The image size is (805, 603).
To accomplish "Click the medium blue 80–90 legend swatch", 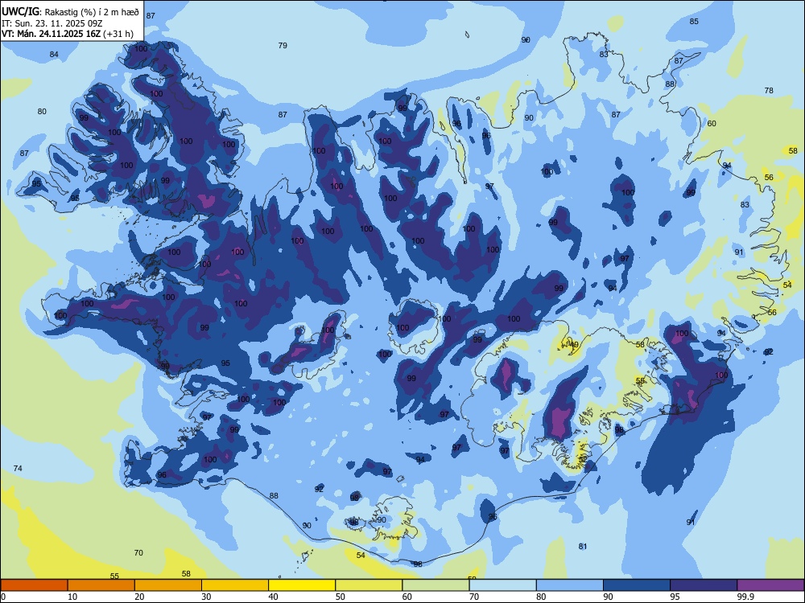I will coord(570,585).
